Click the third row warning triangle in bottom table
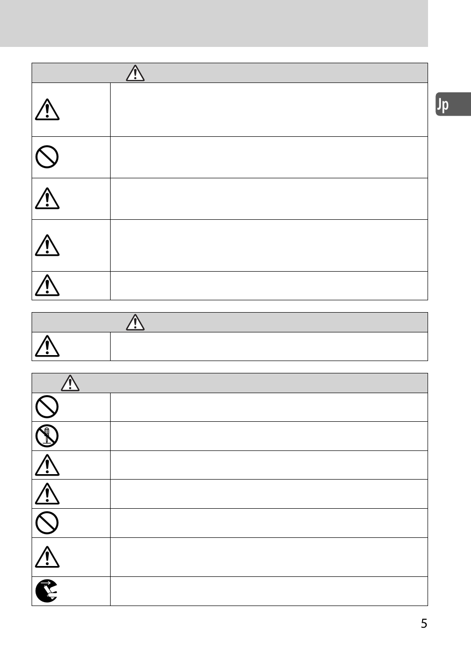471x648 pixels. (47, 465)
